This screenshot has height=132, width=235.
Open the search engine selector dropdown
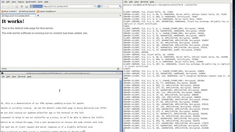coord(100,6)
